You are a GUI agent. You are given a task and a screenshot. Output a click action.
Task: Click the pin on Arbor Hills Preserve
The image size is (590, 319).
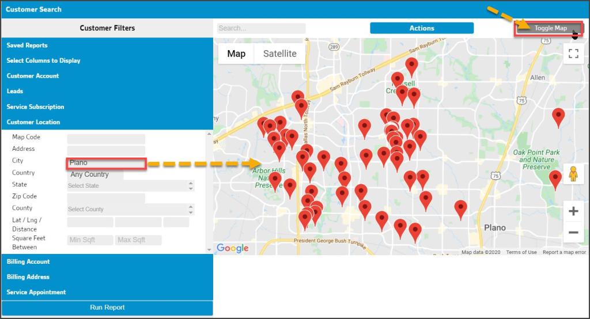point(275,179)
